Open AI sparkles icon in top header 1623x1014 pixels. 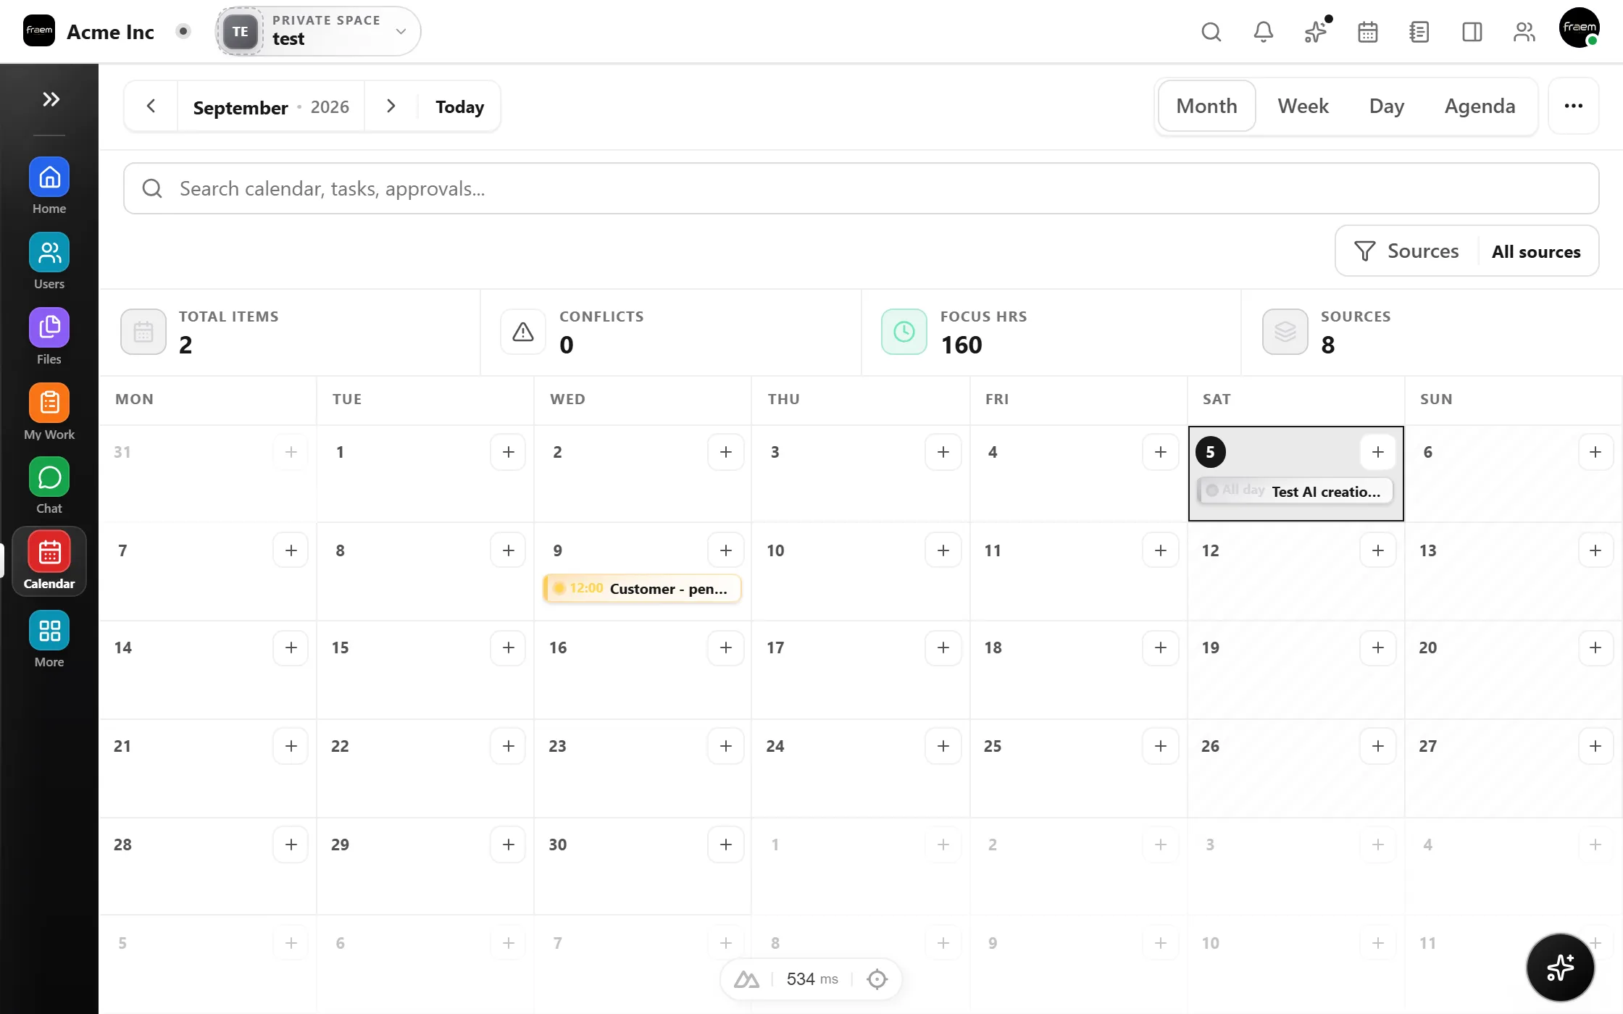click(x=1316, y=32)
